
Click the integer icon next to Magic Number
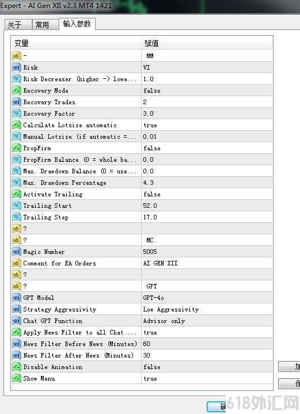[16, 252]
